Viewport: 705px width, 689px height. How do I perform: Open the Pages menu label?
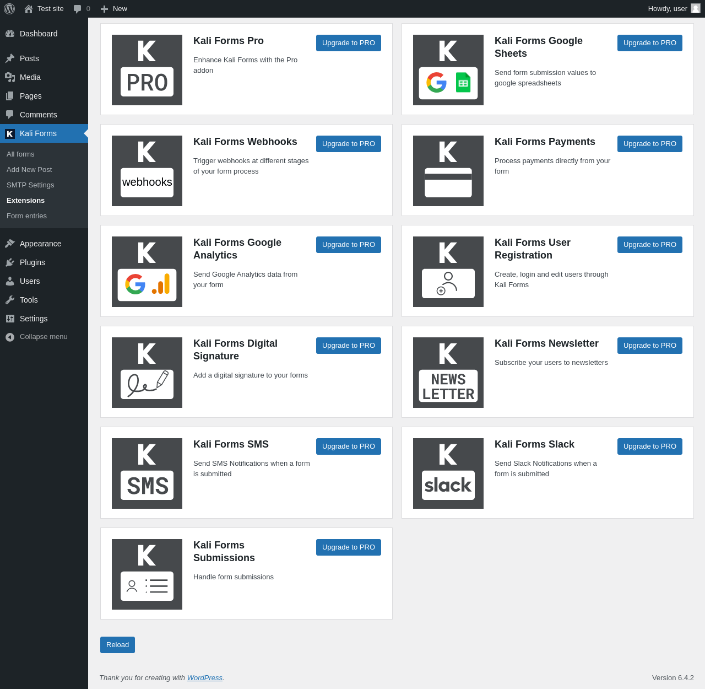tap(31, 96)
